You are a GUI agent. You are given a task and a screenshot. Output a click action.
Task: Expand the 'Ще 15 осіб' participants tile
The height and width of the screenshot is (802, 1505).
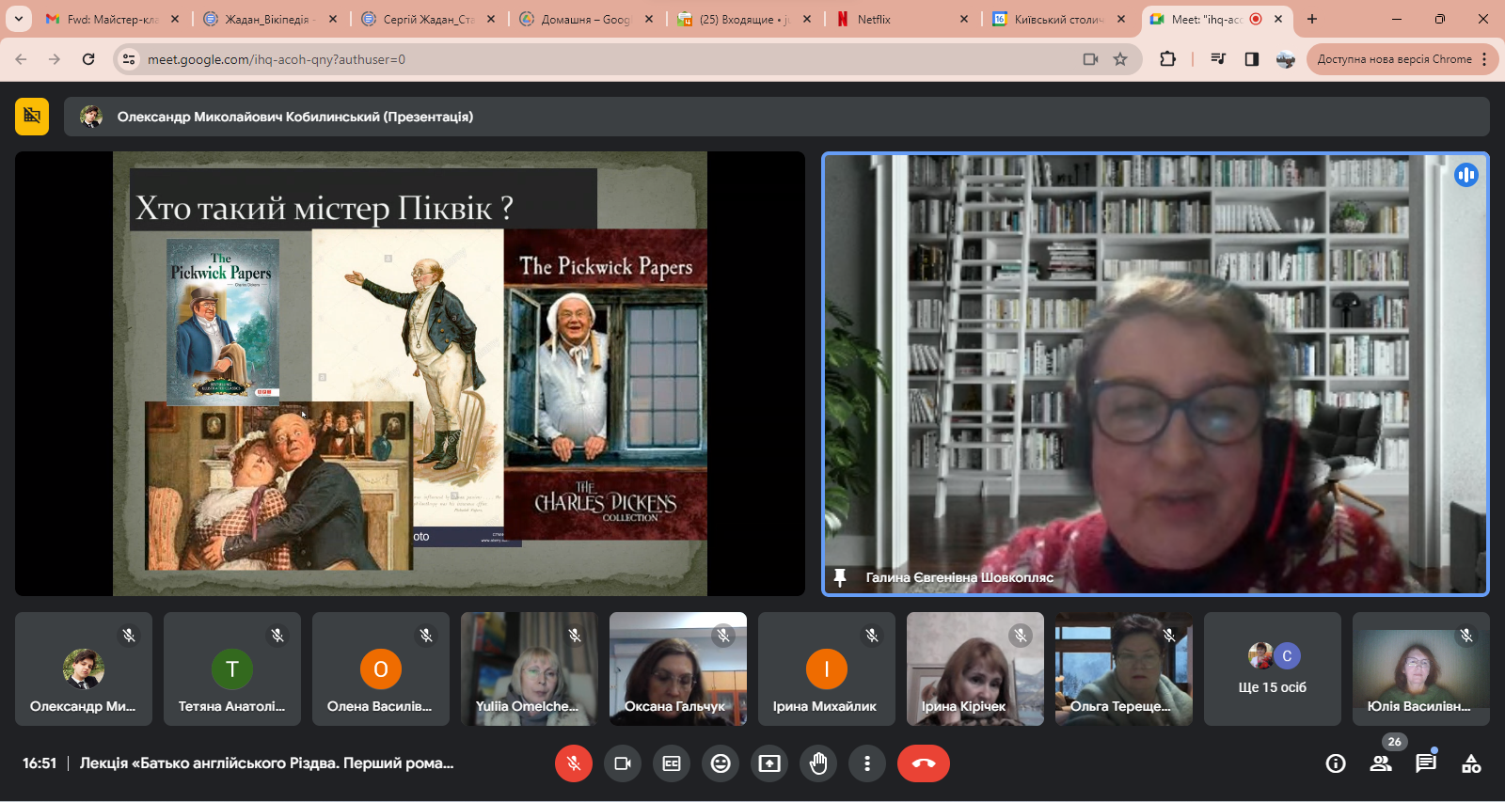tap(1272, 669)
